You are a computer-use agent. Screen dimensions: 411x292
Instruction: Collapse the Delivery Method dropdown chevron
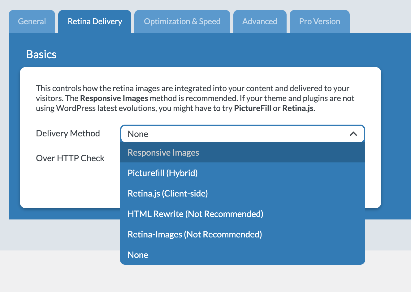353,134
